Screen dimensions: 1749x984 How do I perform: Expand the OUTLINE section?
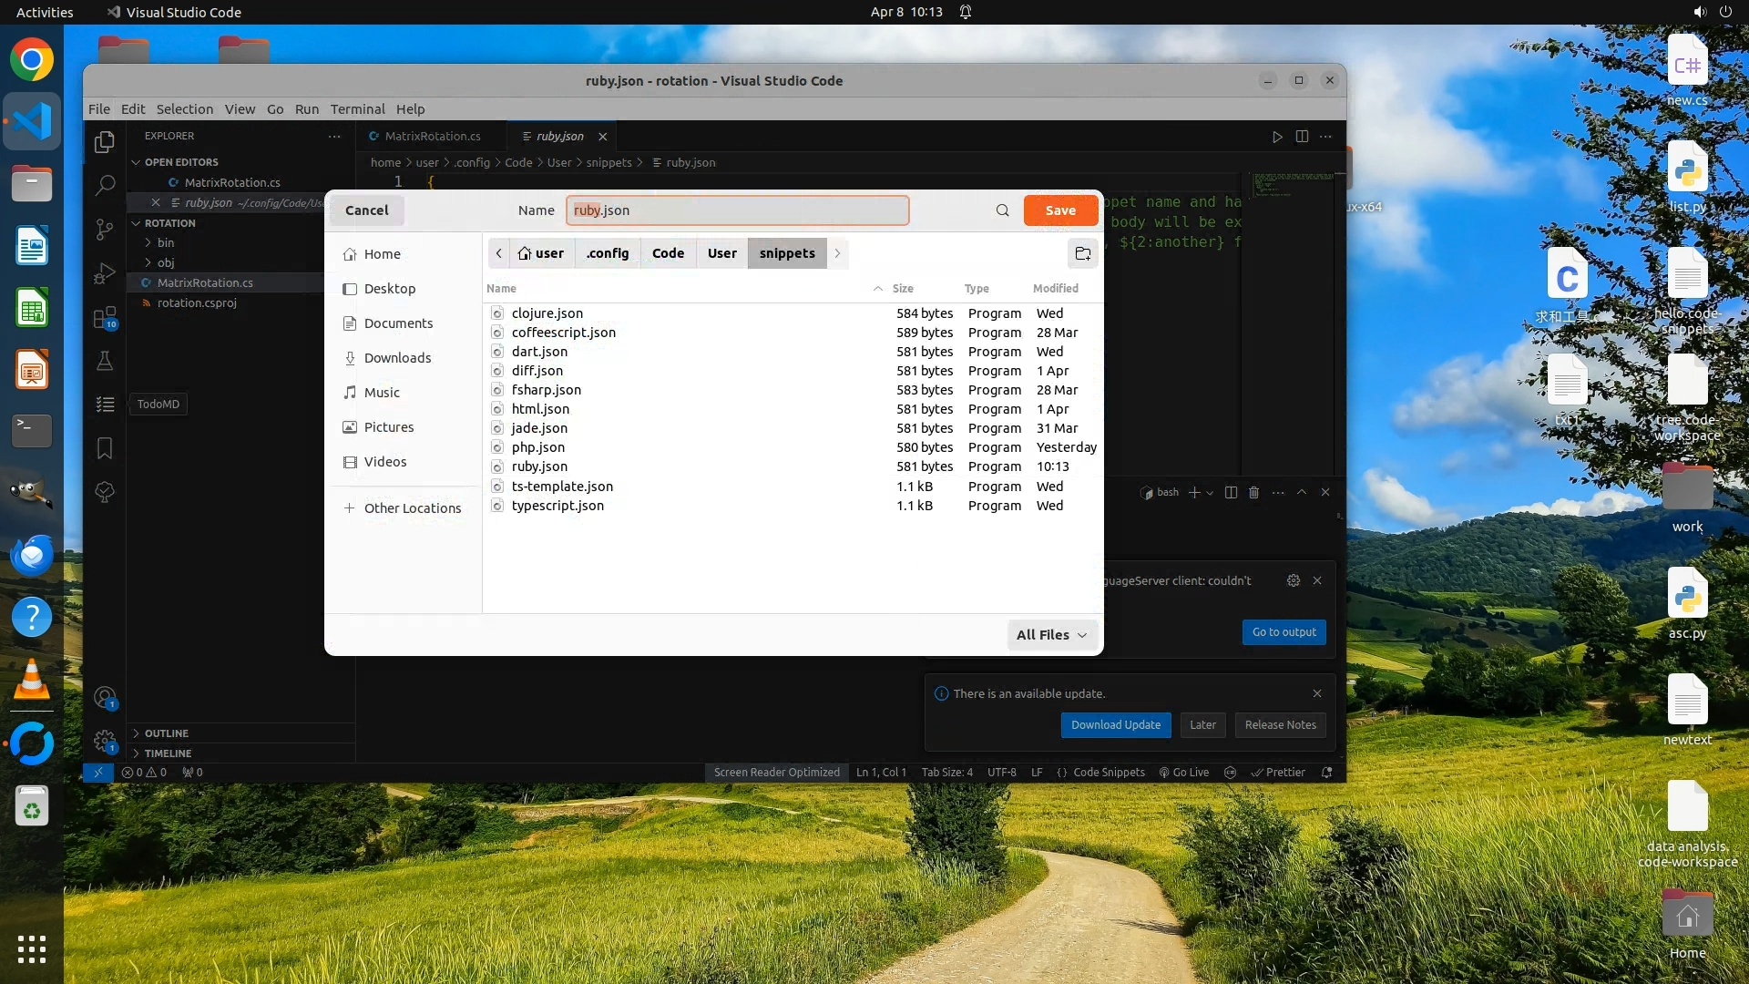click(x=166, y=733)
